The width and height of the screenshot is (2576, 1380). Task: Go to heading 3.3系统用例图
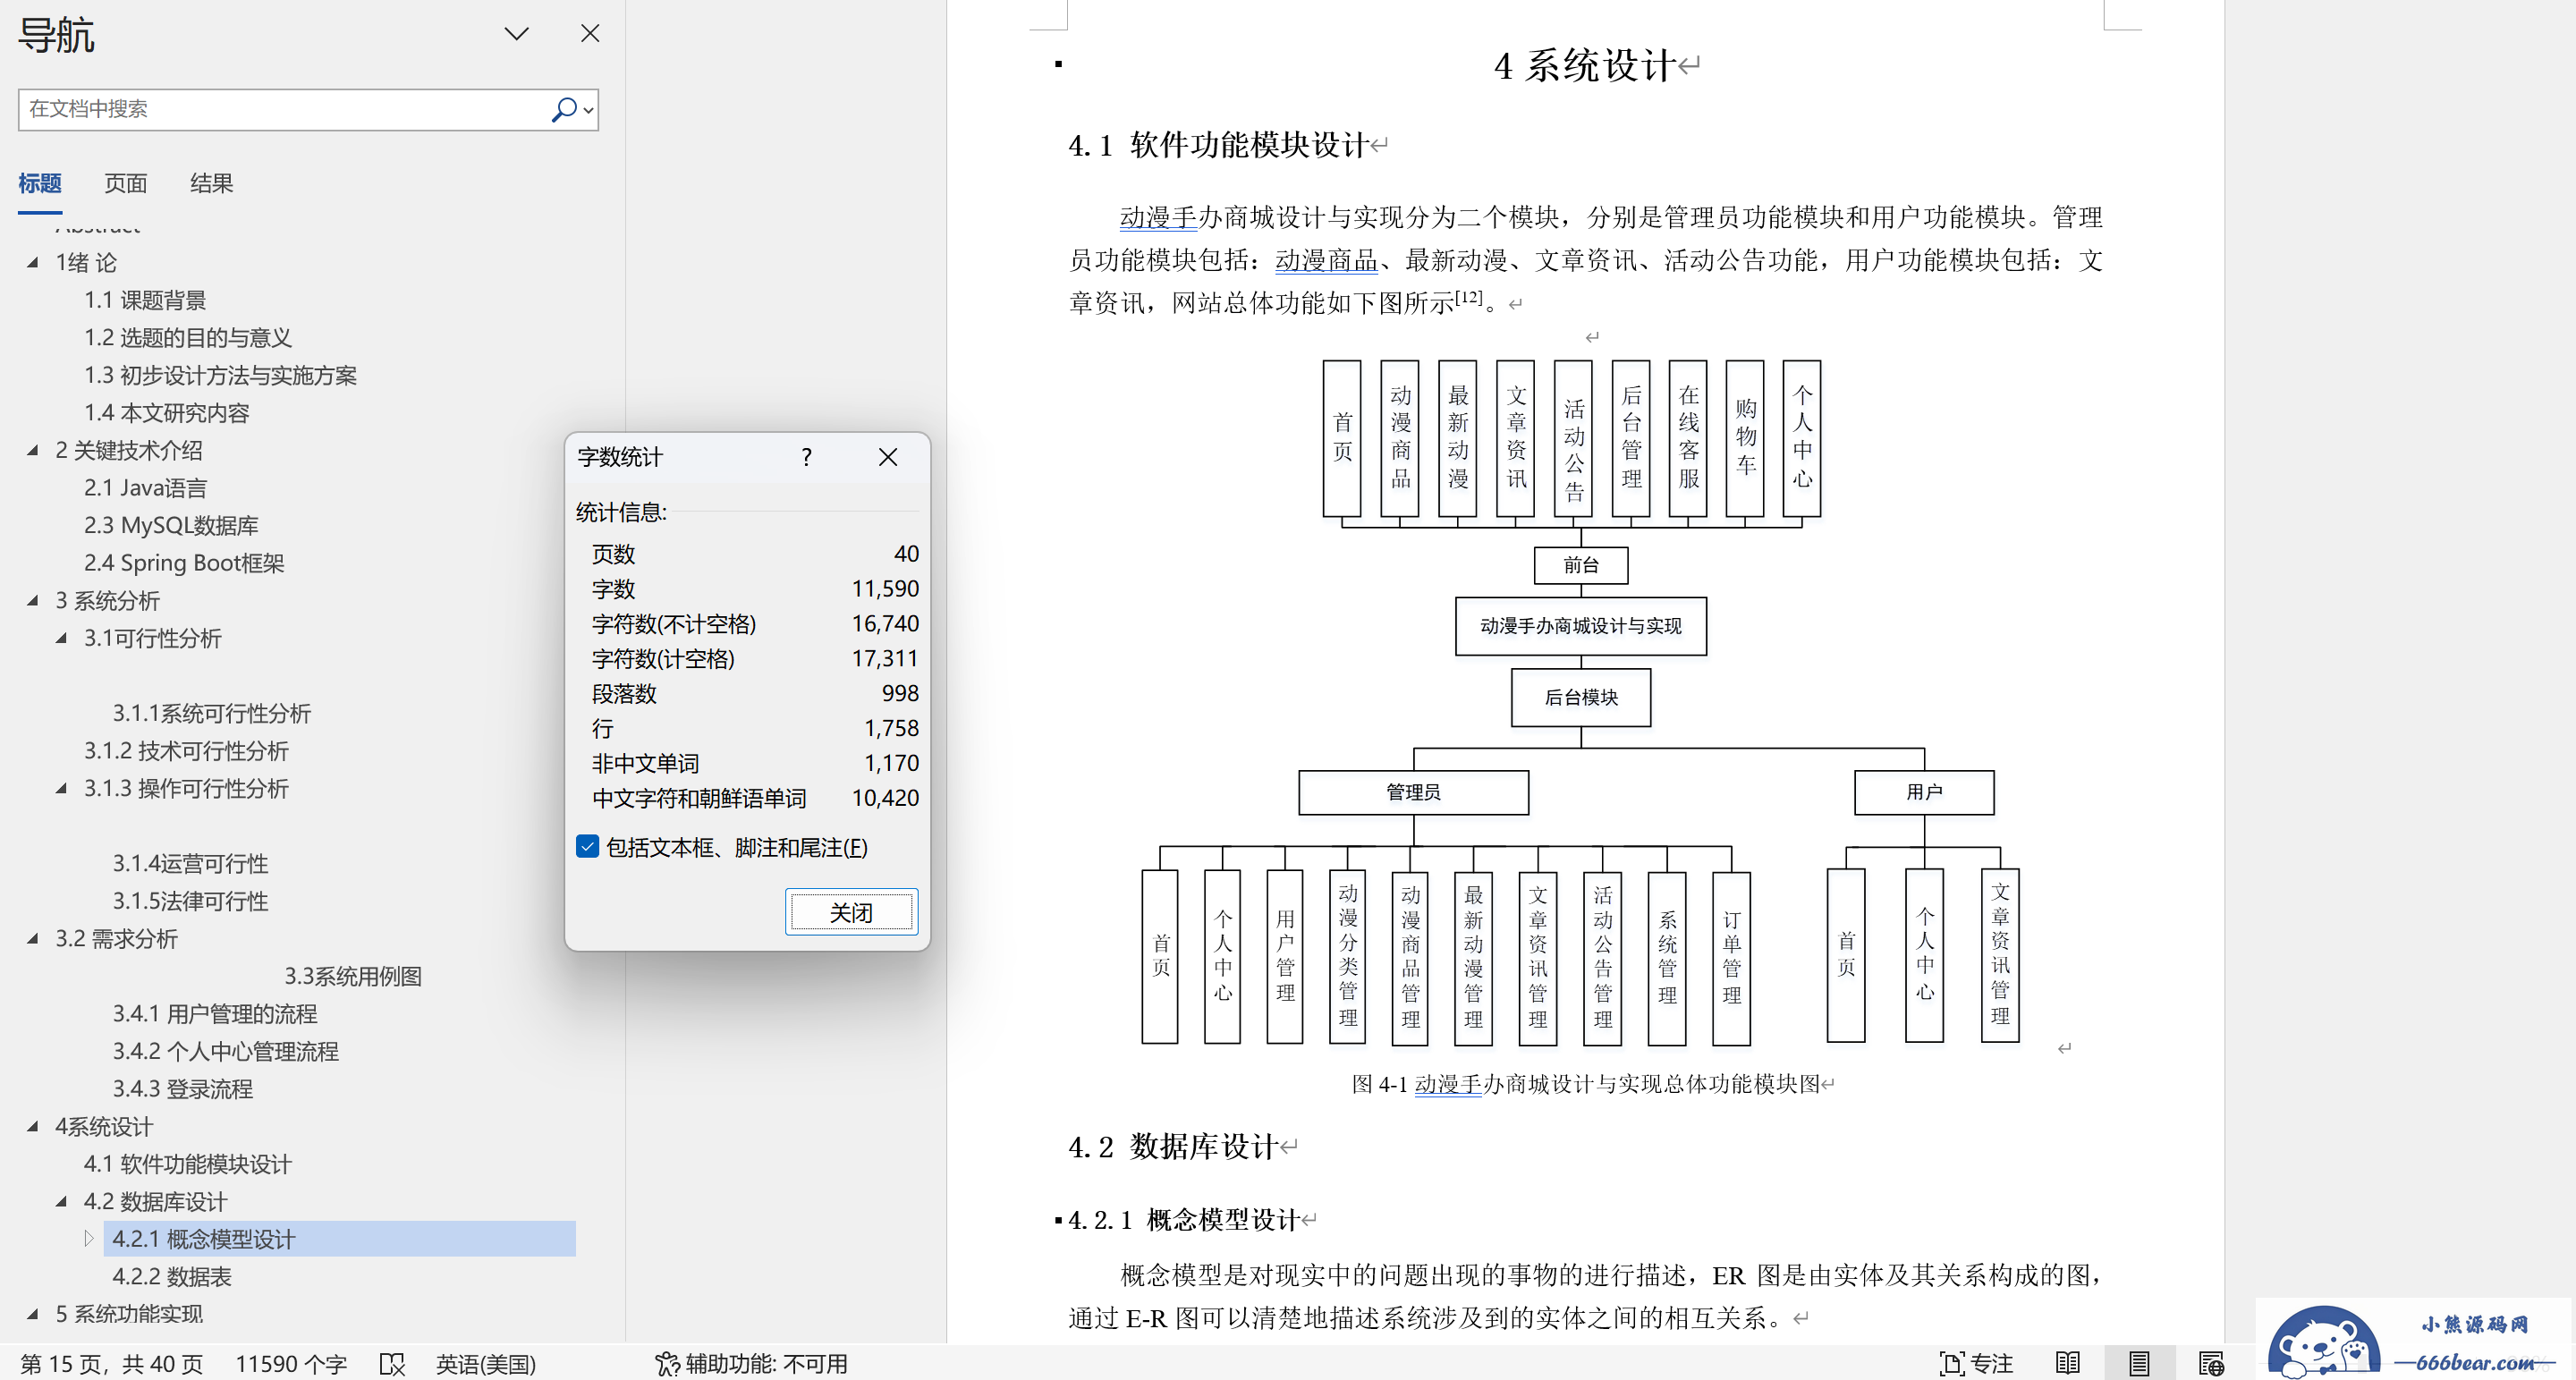[x=353, y=976]
